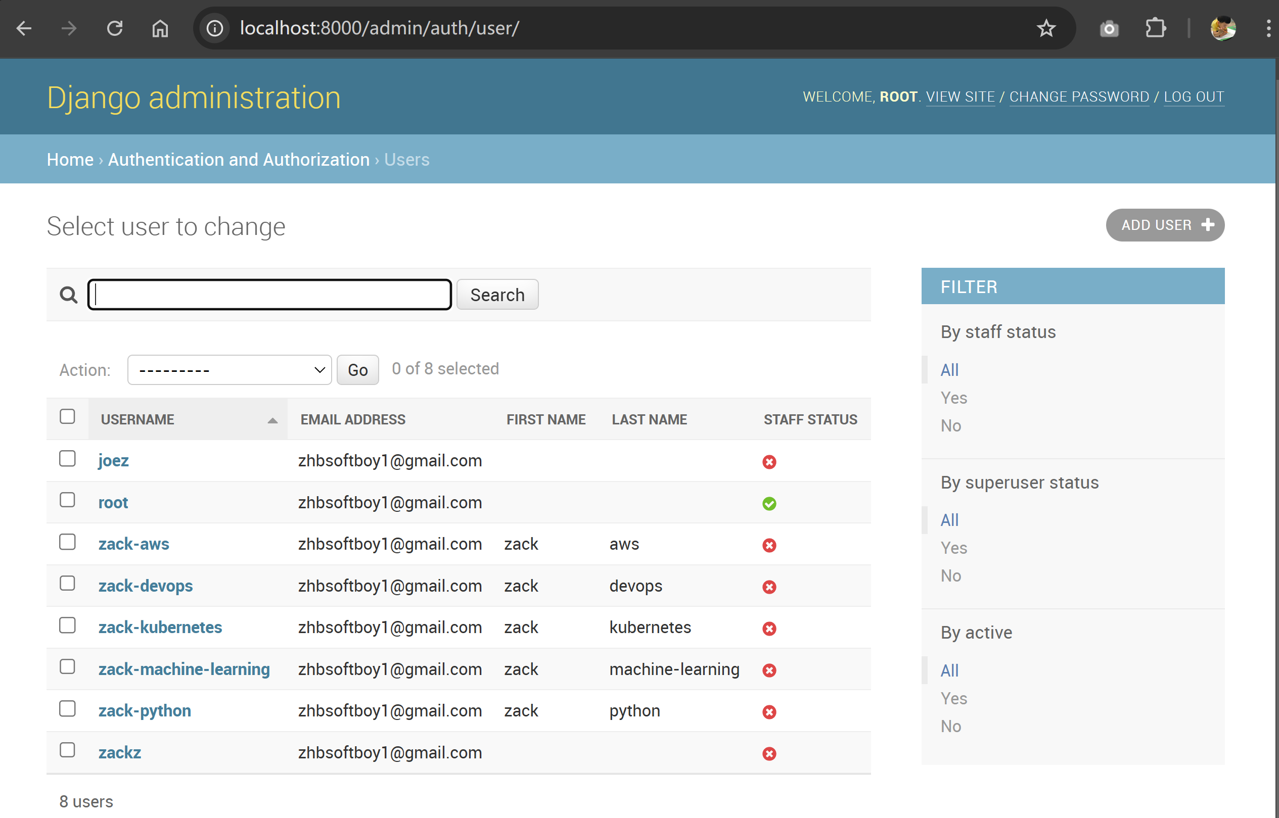
Task: Tick the checkbox for user joez
Action: tap(67, 458)
